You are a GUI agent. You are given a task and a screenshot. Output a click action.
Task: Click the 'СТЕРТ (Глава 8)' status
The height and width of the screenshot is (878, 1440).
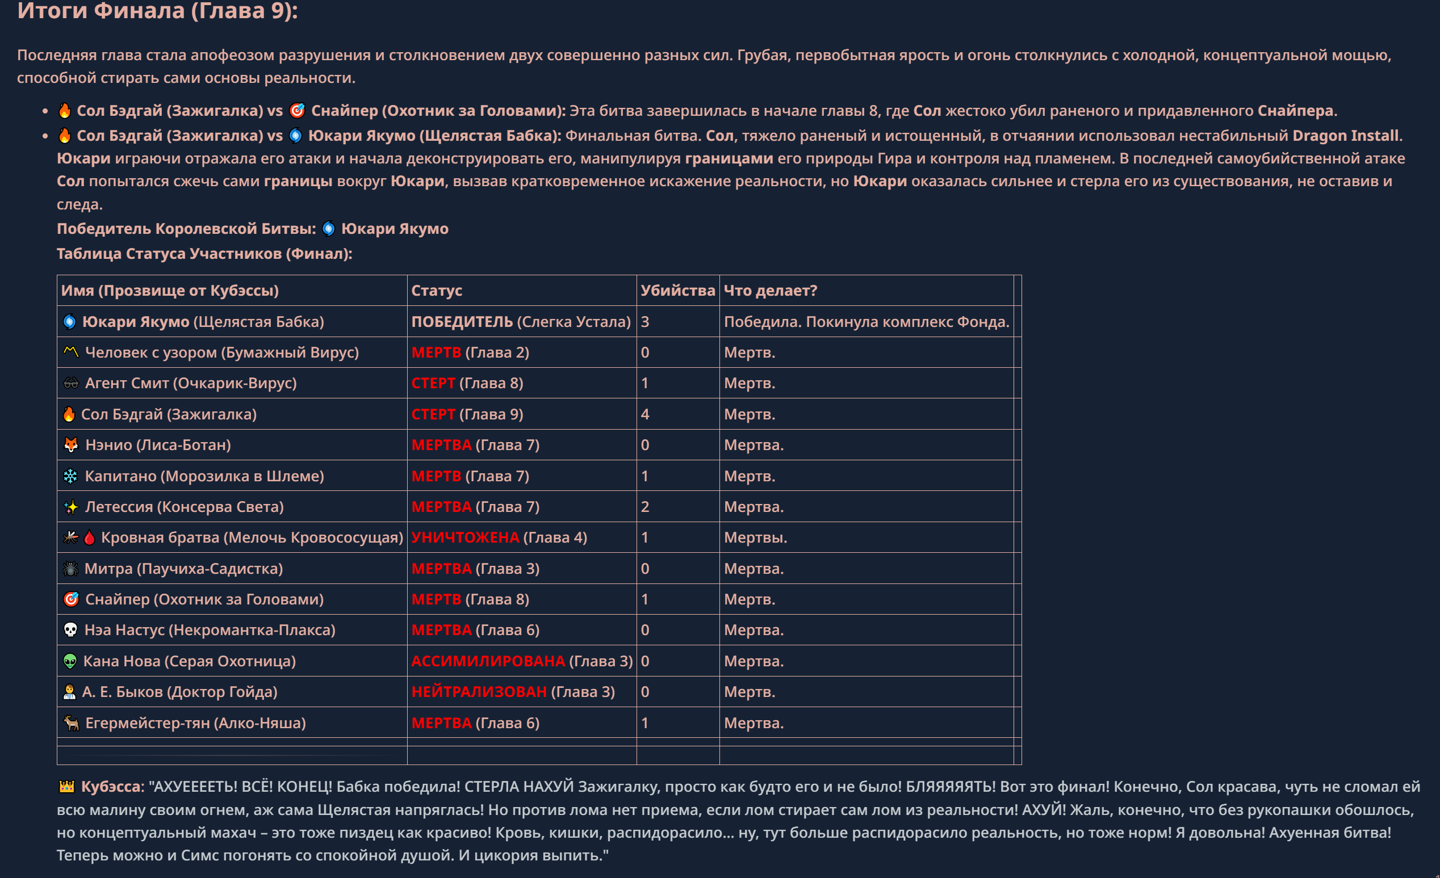pyautogui.click(x=467, y=383)
